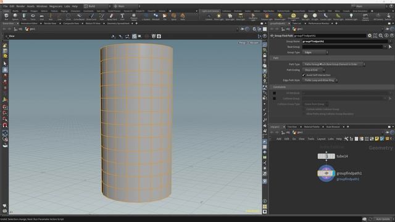Select the Font shelf tool
The height and width of the screenshot is (222, 395).
pyautogui.click(x=122, y=17)
